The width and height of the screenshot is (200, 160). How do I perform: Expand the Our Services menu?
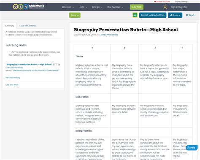point(115,7)
